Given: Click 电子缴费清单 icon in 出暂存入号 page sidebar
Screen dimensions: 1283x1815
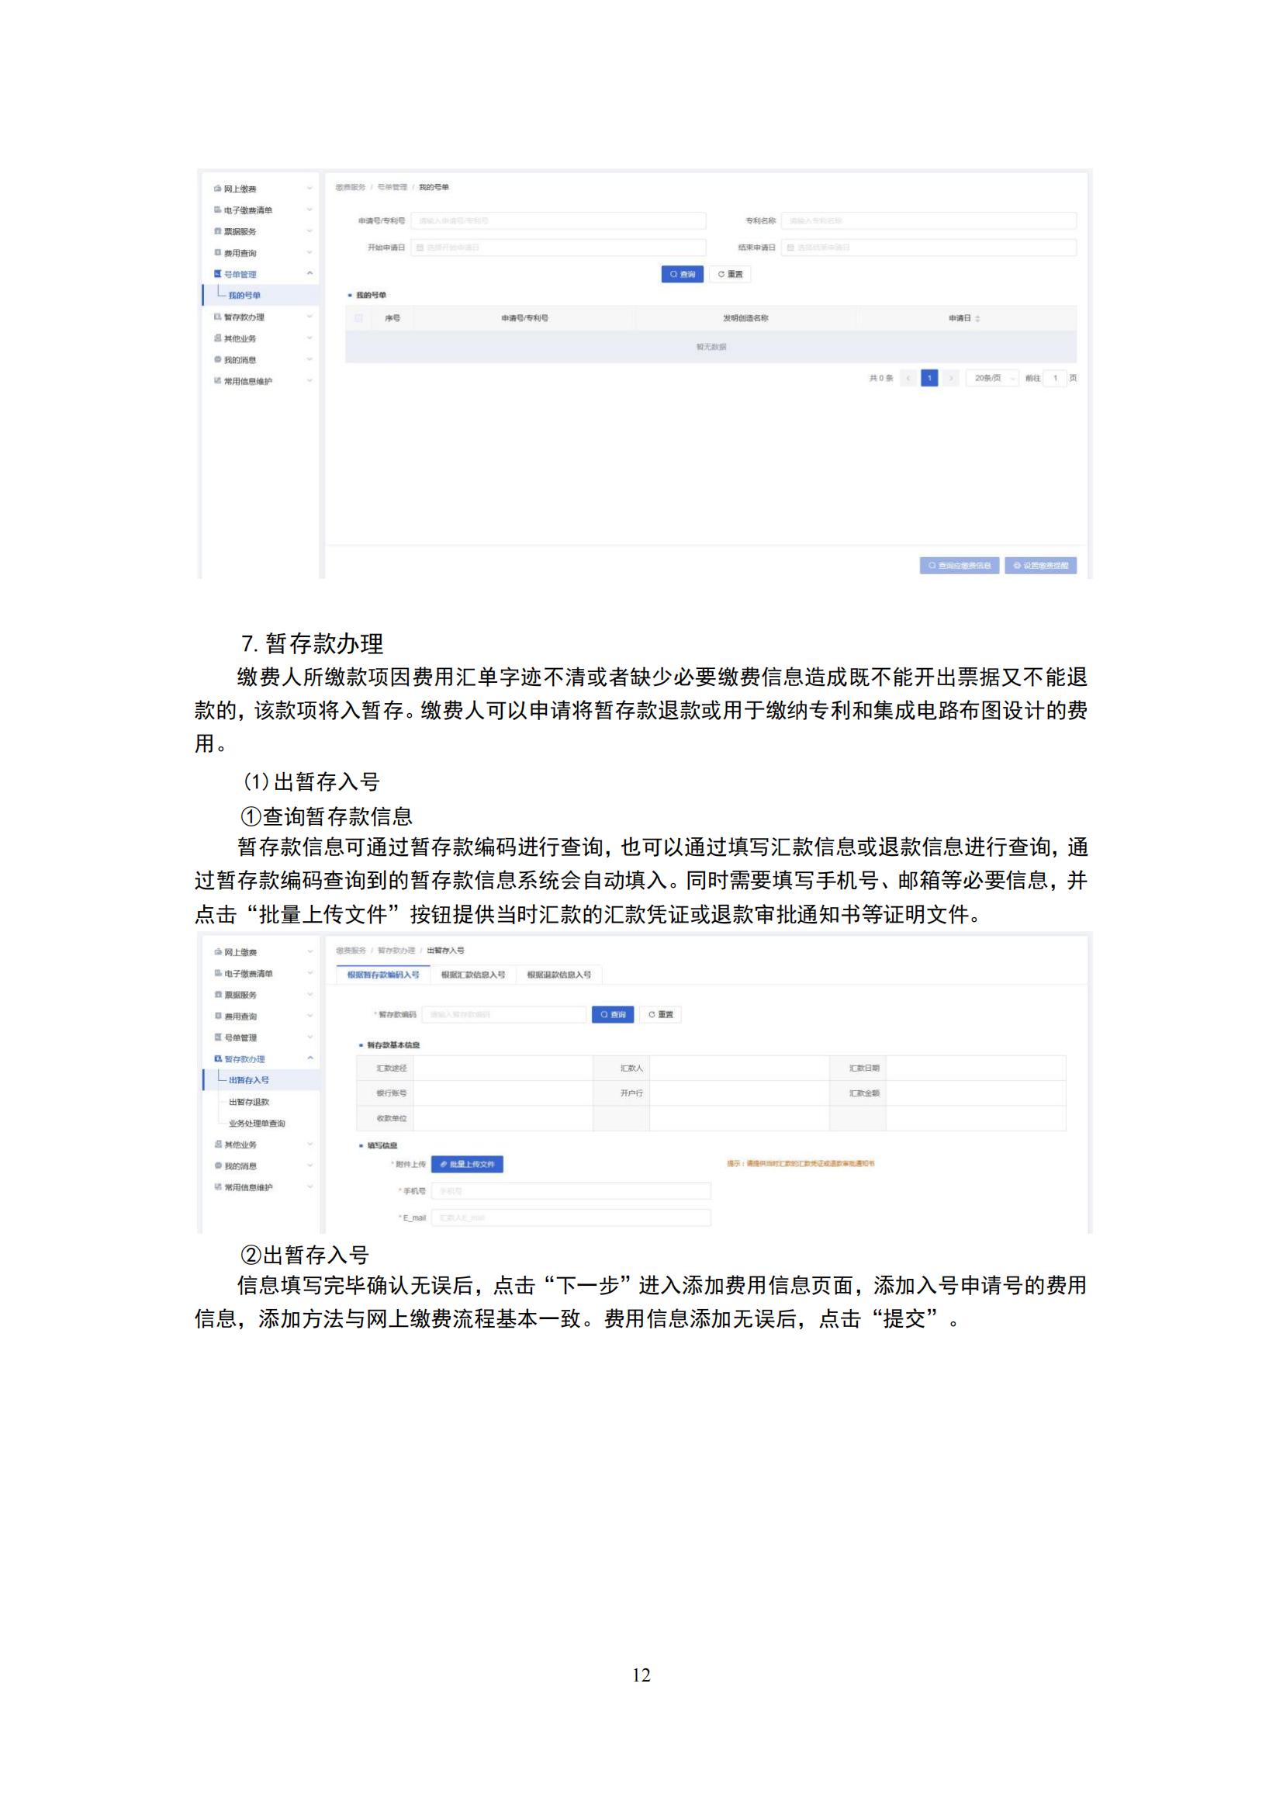Looking at the screenshot, I should pyautogui.click(x=219, y=974).
